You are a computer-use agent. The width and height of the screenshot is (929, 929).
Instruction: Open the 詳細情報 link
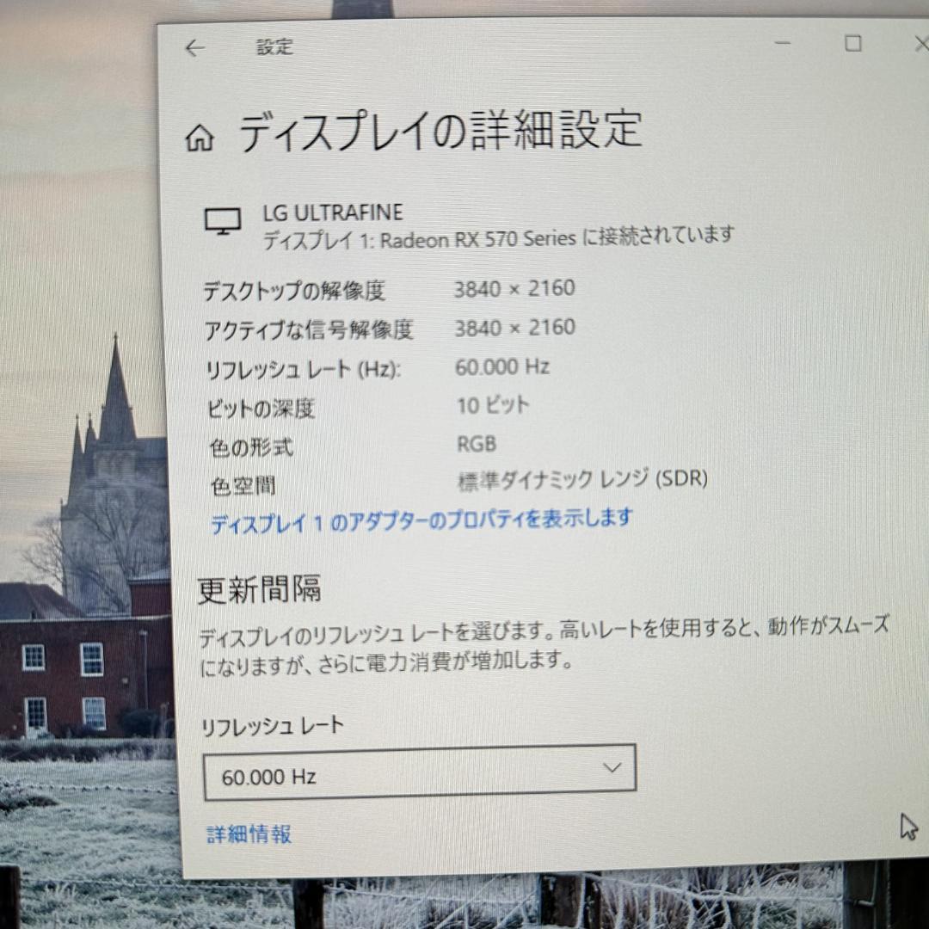click(249, 834)
